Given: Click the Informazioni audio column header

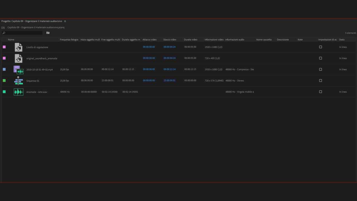Looking at the screenshot, I should tap(235, 40).
